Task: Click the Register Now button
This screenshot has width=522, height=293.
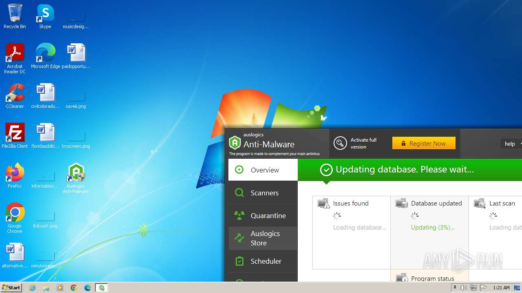Action: click(424, 143)
